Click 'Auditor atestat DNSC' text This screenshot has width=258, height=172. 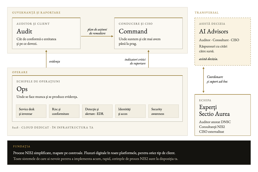tap(215, 122)
